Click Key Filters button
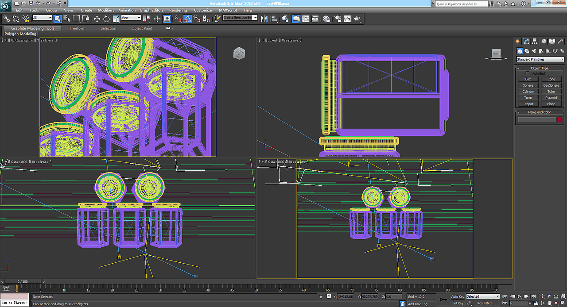This screenshot has width=567, height=307. point(486,303)
